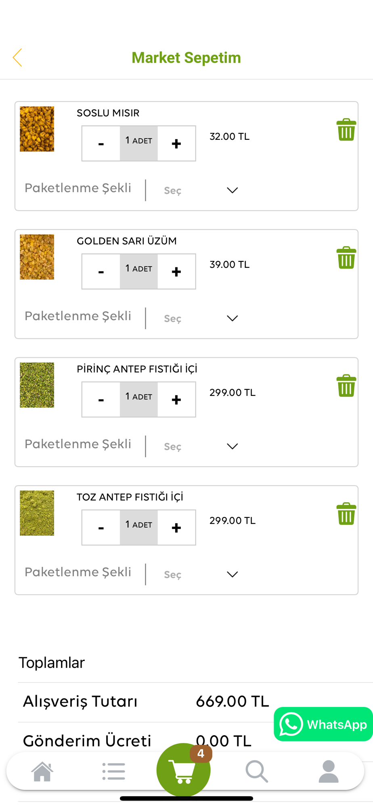Contact via the WhatsApp button

pos(323,724)
